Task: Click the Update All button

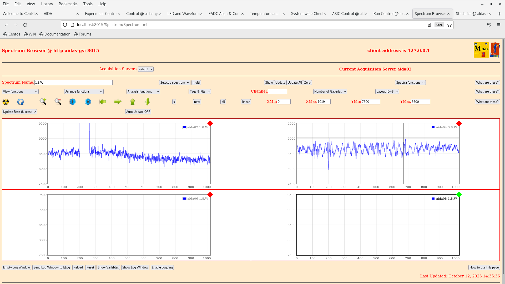Action: click(x=295, y=83)
